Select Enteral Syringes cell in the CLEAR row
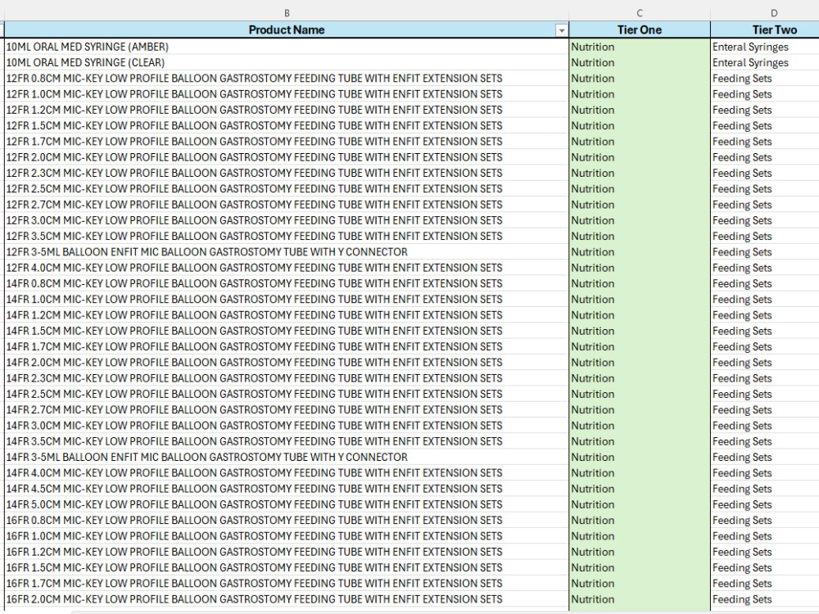 [x=765, y=62]
